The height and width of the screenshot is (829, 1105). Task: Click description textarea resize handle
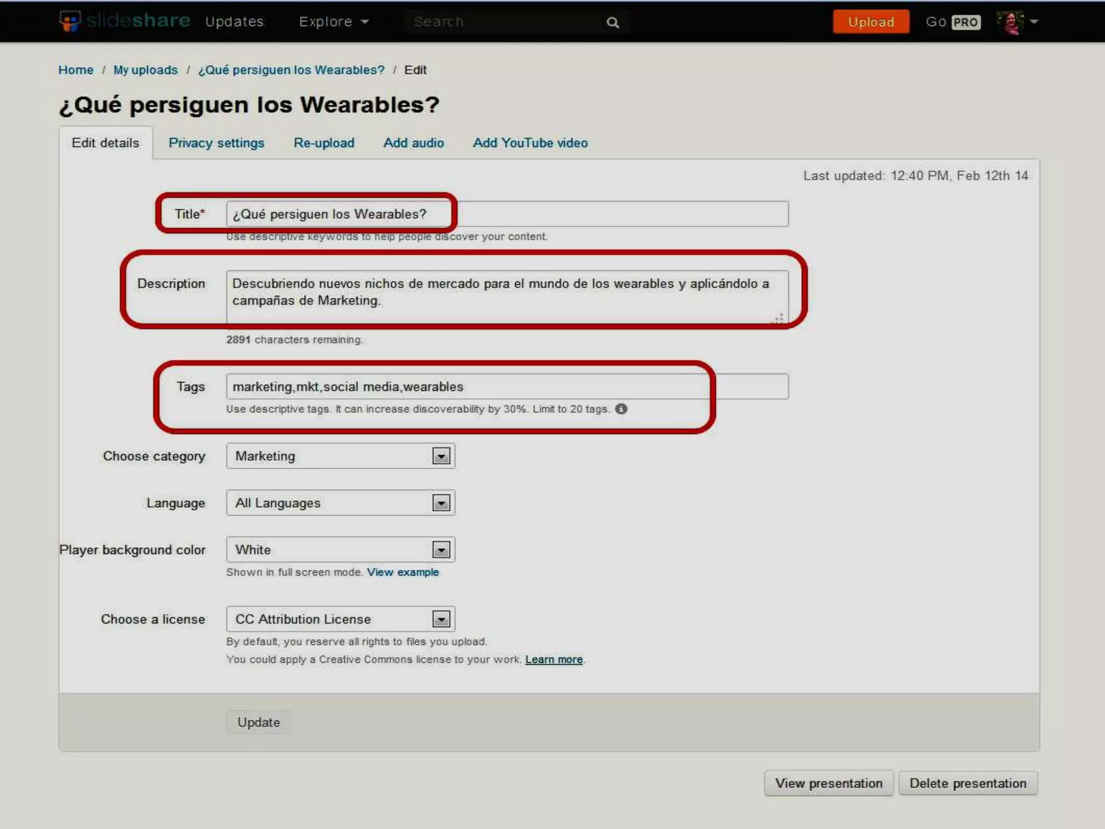[779, 318]
